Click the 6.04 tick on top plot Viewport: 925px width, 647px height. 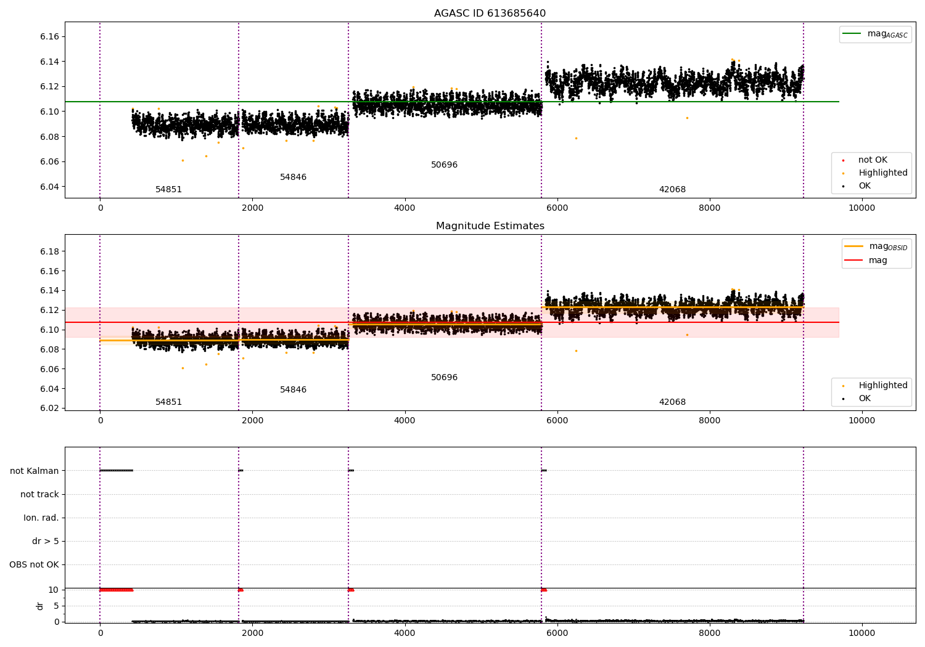(x=49, y=187)
